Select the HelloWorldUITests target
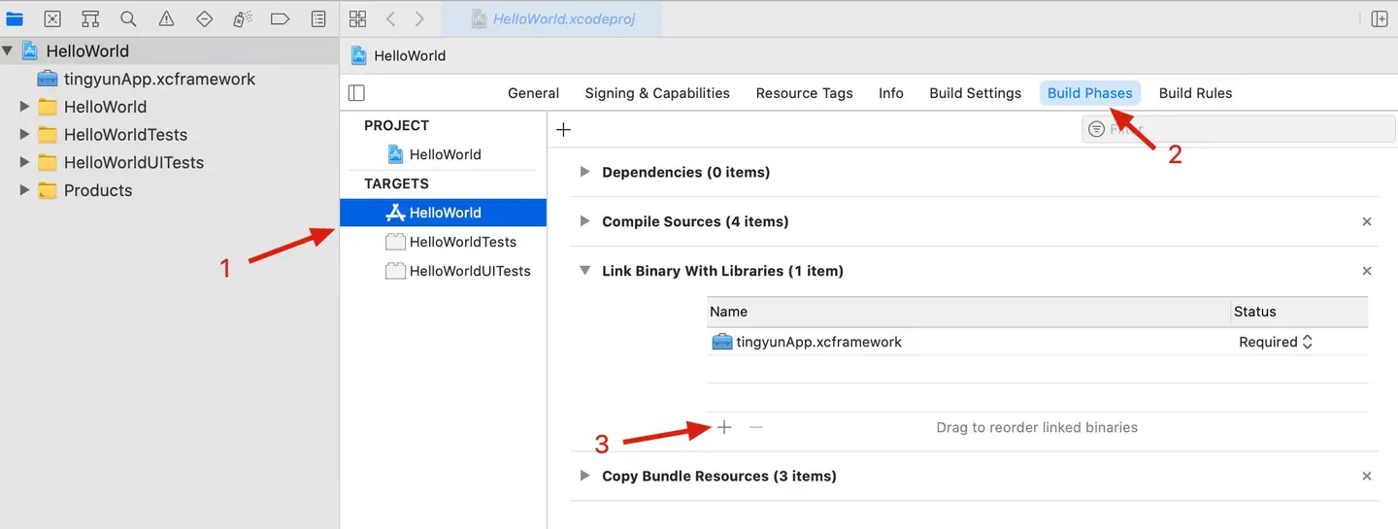 coord(469,271)
